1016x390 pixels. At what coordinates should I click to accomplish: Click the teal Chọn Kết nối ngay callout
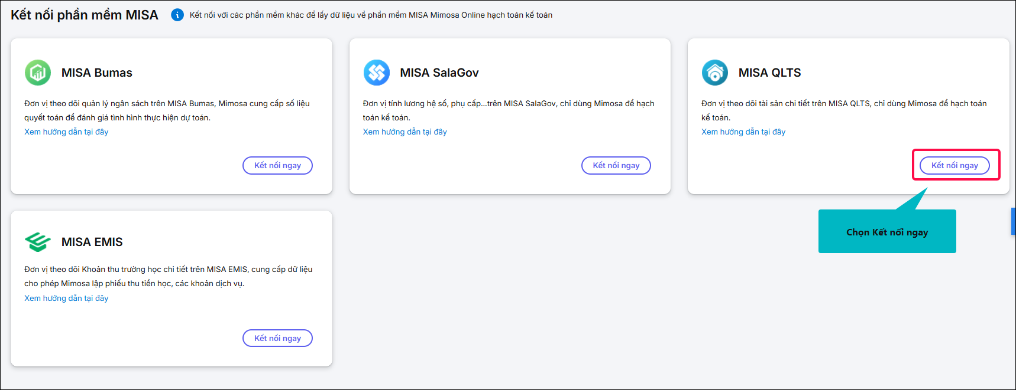pos(887,232)
